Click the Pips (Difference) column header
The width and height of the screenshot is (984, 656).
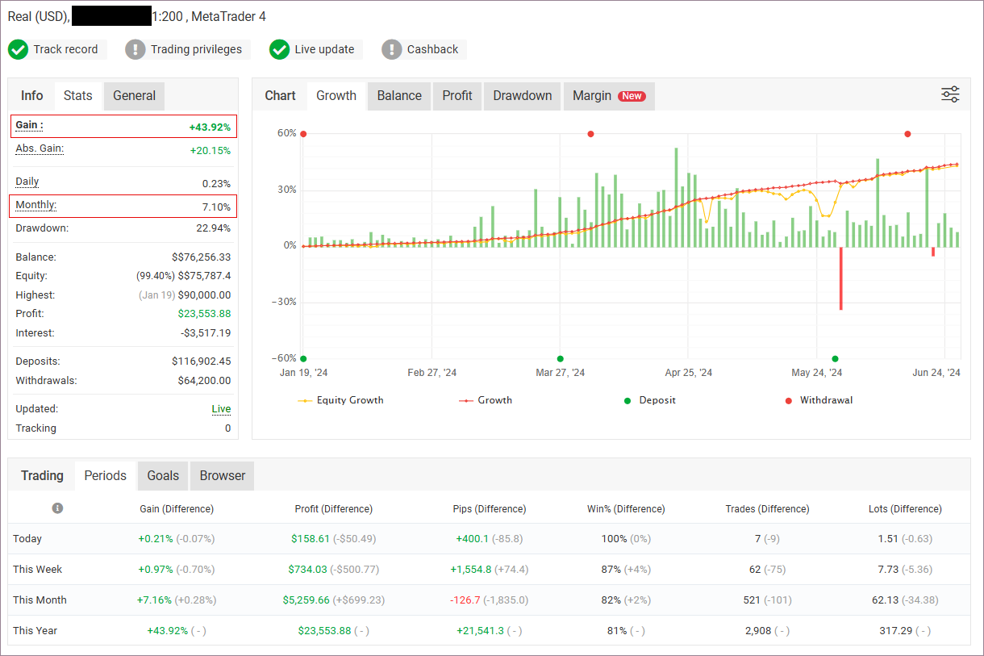[490, 509]
